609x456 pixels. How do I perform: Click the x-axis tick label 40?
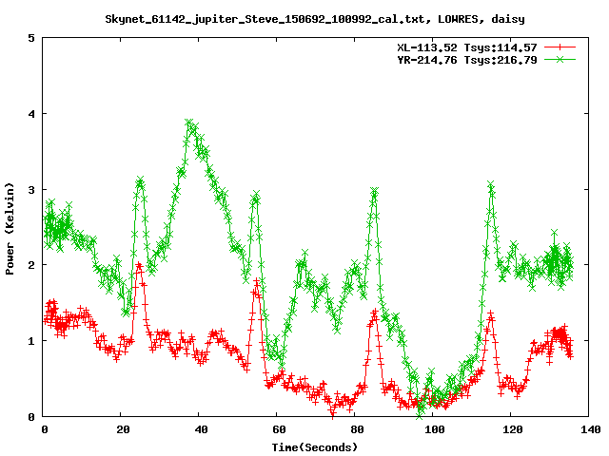(200, 429)
